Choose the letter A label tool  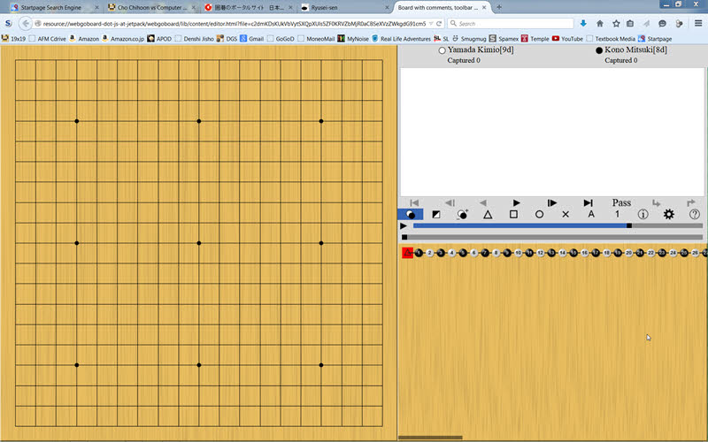click(591, 214)
